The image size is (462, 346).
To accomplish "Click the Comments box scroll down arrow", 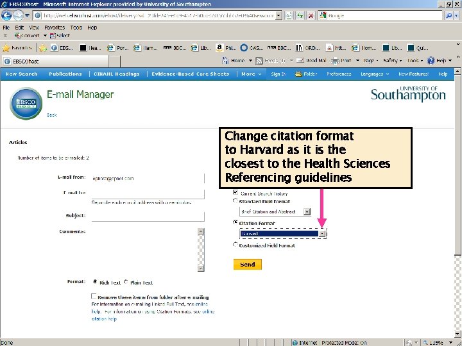I will pos(201,268).
